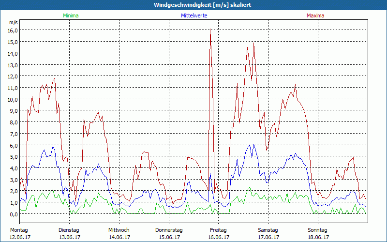Click the '8,0' y-axis value
The image size is (387, 242).
(14, 122)
